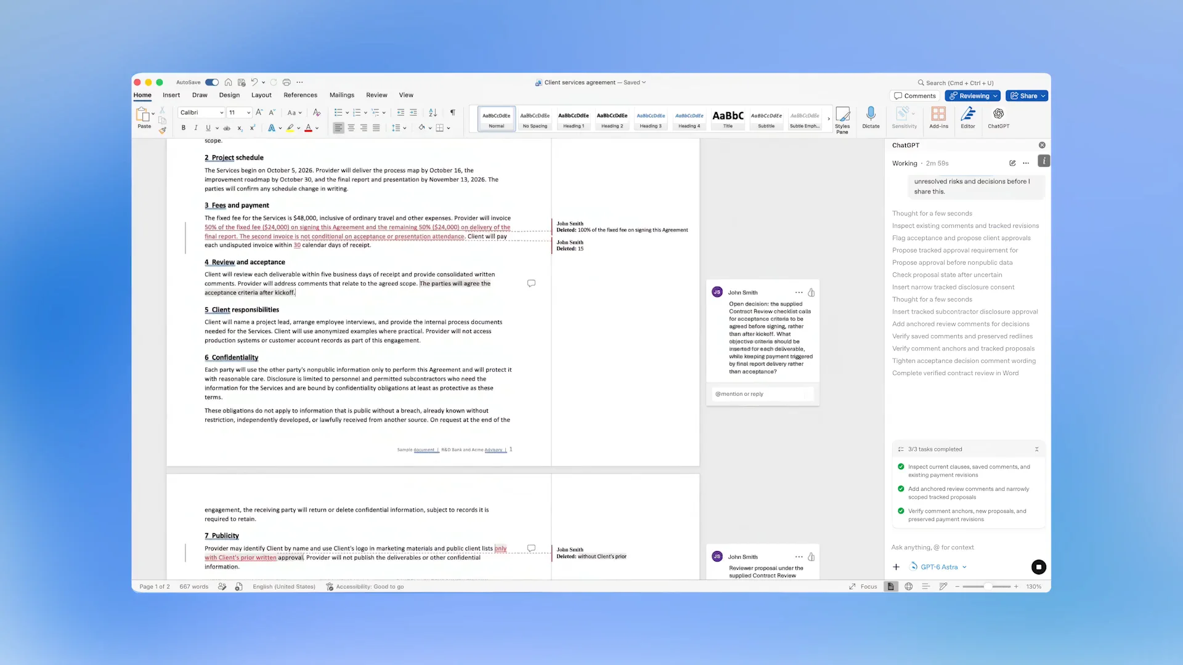This screenshot has width=1183, height=665.
Task: Open the Styles Pane
Action: [x=842, y=119]
